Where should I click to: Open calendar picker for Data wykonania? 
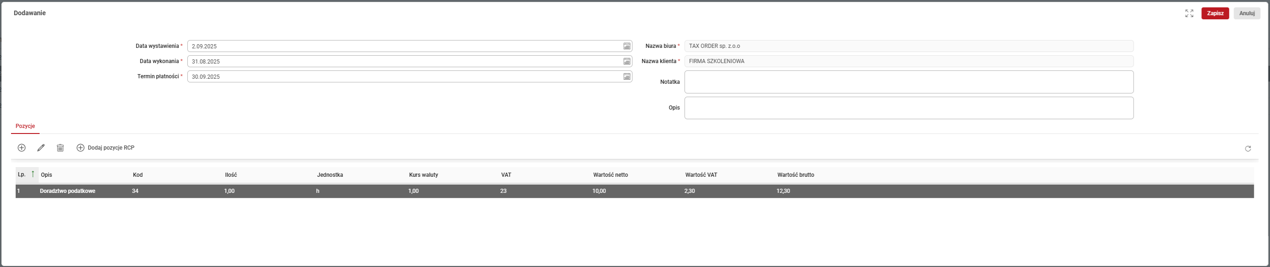[x=626, y=62]
